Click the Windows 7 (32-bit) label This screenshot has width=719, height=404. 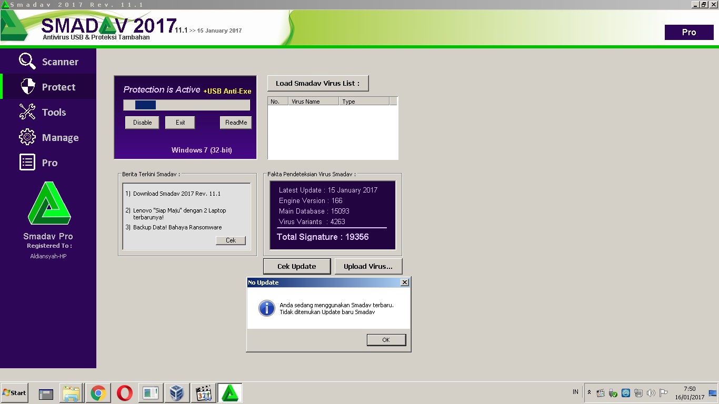click(x=202, y=150)
